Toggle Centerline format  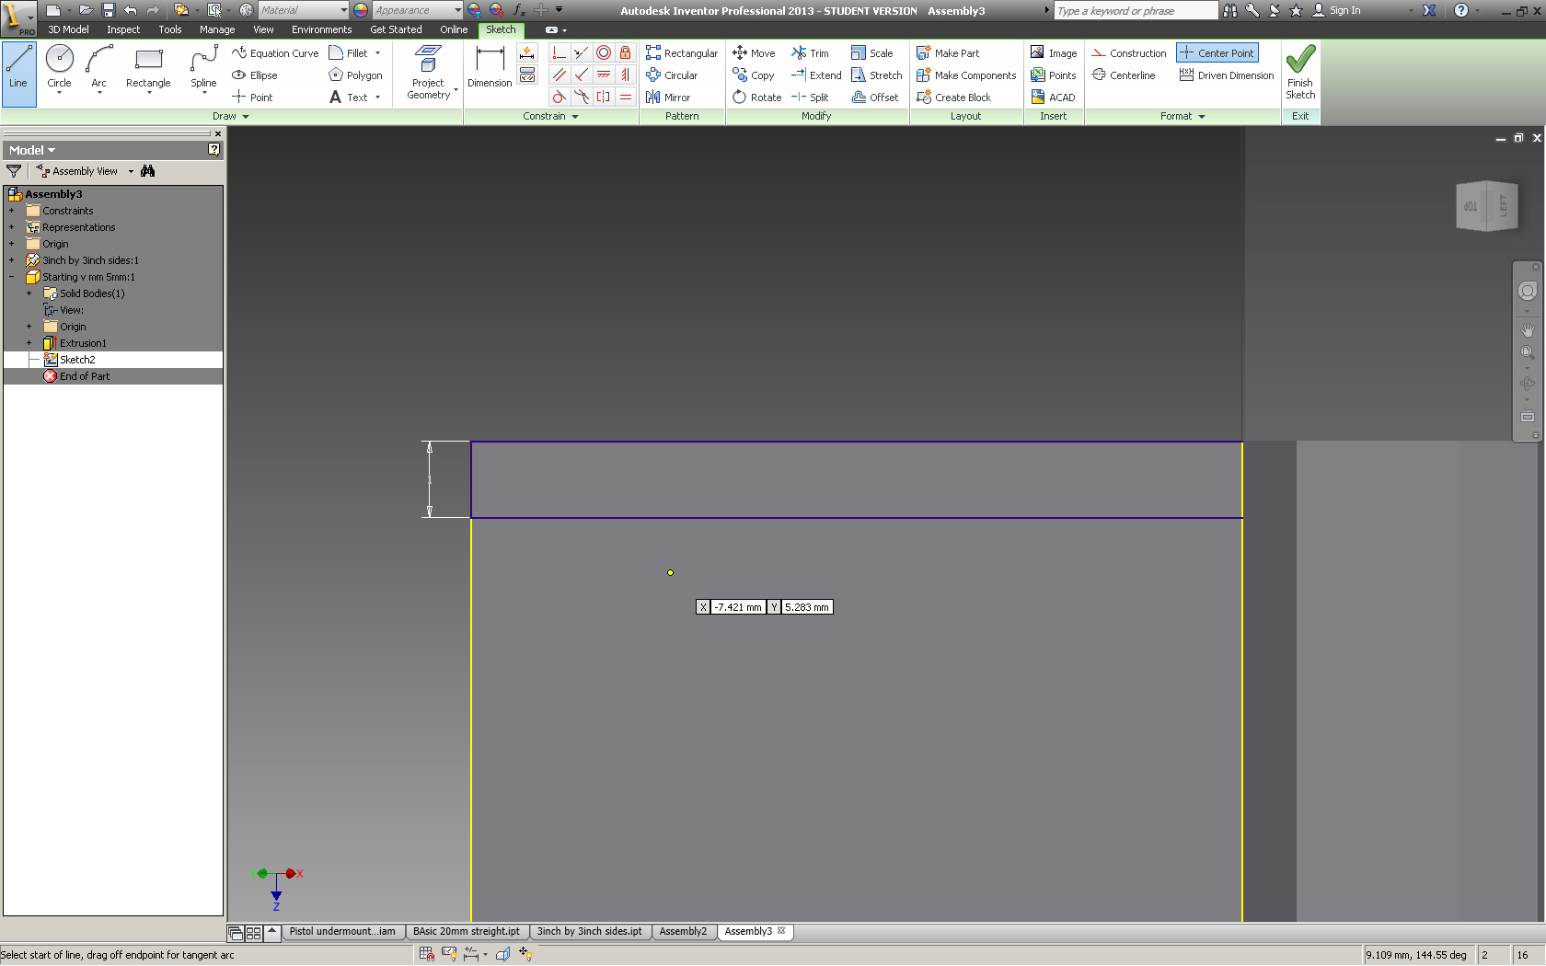(1124, 75)
